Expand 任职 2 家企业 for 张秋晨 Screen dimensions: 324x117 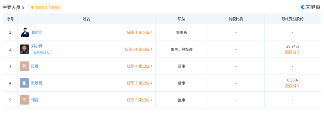140,83
